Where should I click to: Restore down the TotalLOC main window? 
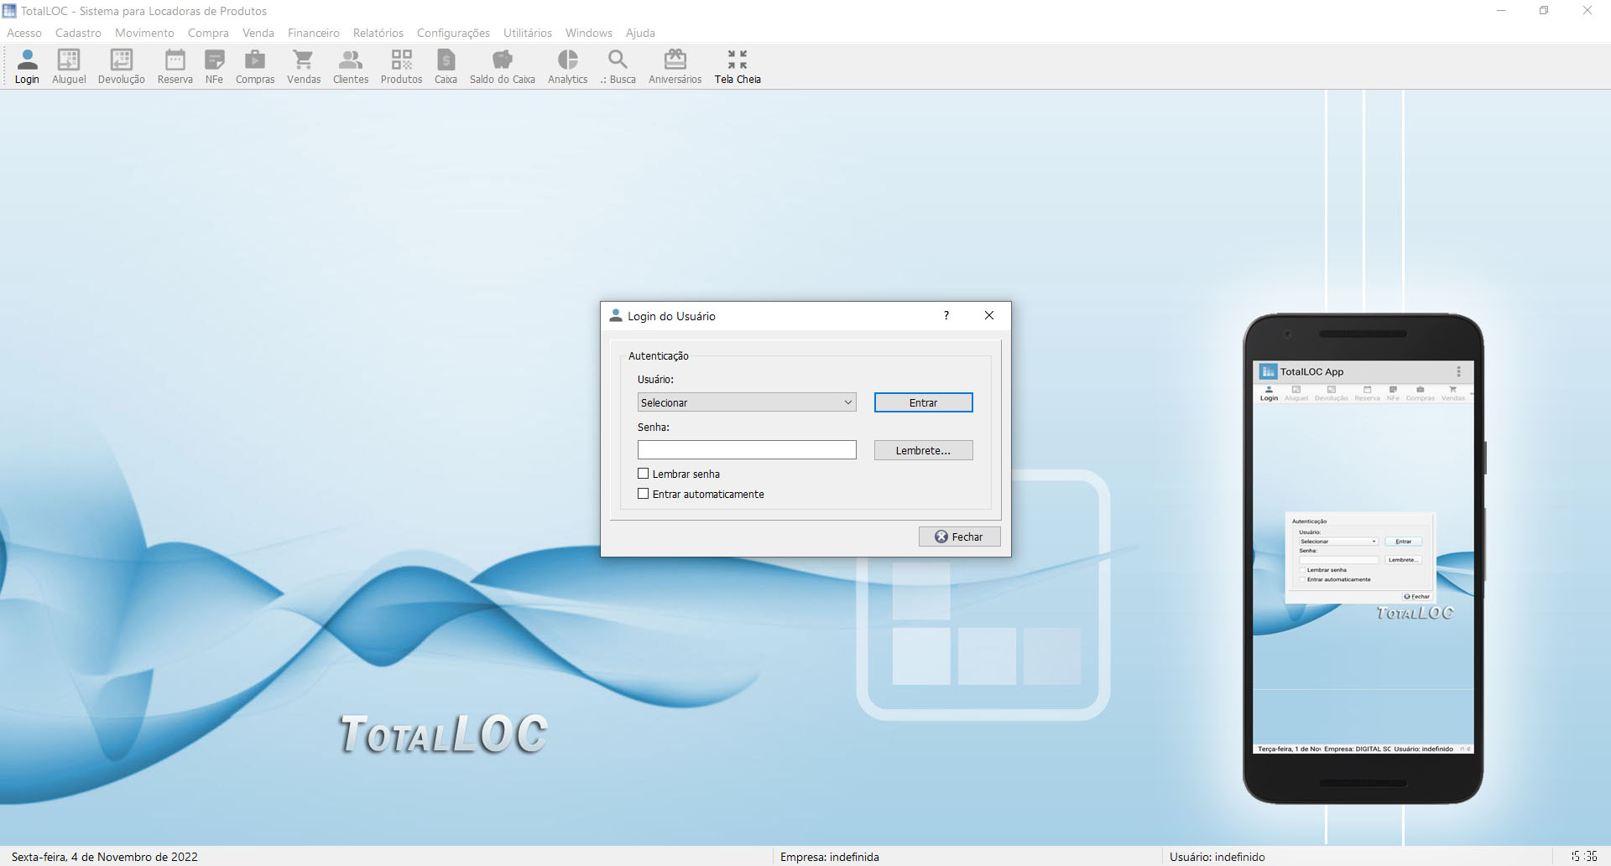pyautogui.click(x=1544, y=11)
